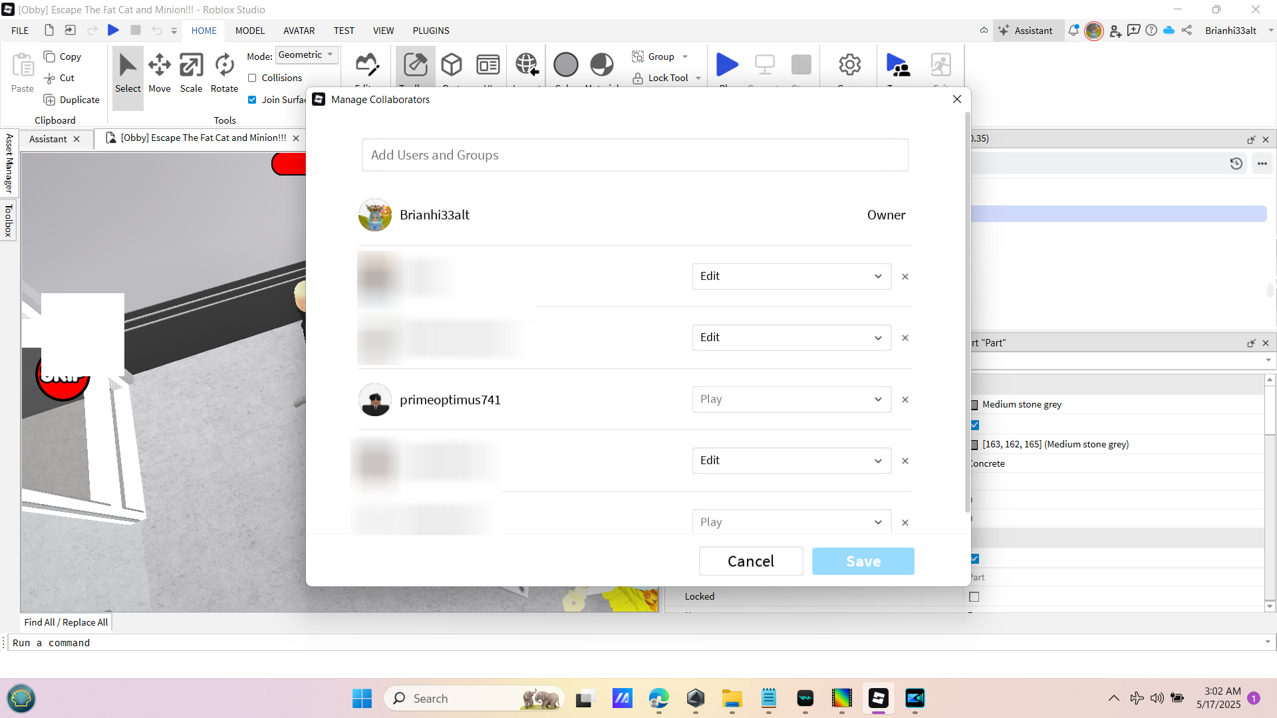Screen dimensions: 1277x718
Task: Toggle the Locked property checkbox
Action: click(974, 597)
